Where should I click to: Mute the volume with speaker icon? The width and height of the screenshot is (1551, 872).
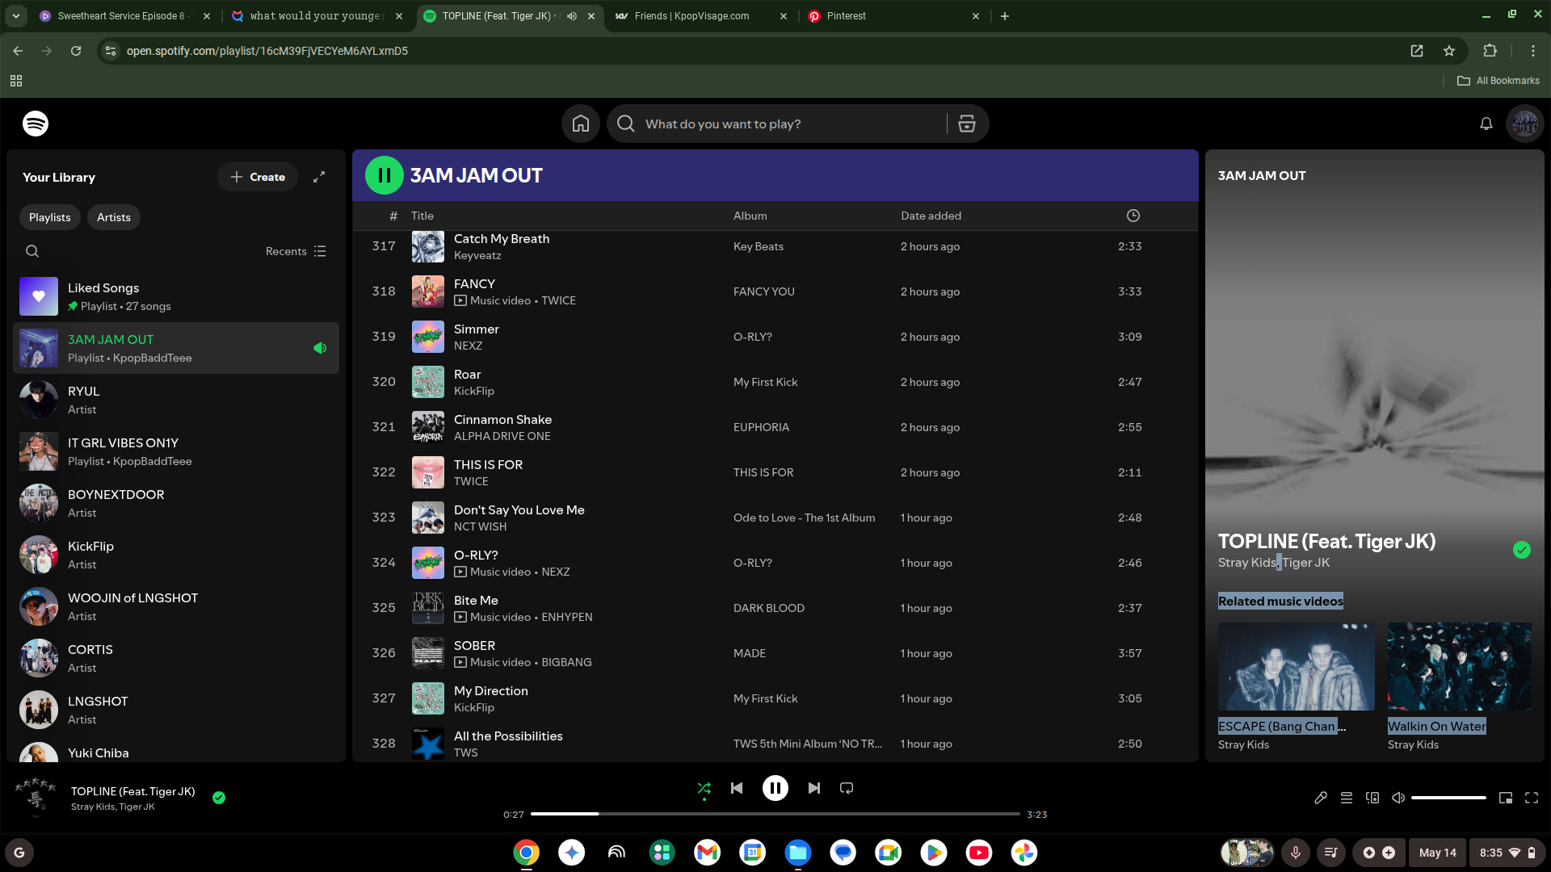point(1398,798)
